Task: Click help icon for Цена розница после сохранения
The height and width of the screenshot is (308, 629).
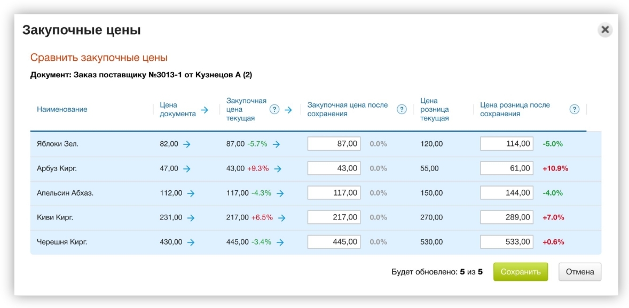Action: click(x=575, y=109)
